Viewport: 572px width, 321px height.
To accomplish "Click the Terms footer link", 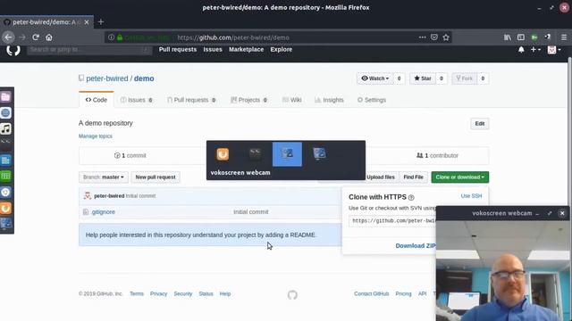I will tap(137, 293).
